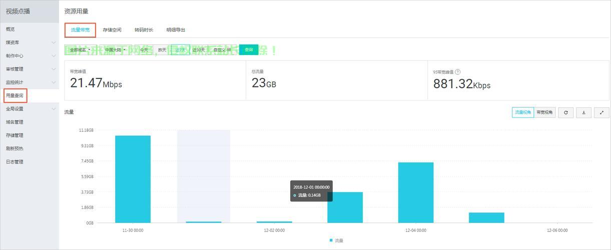Open 域名管理 in the sidebar
This screenshot has height=250, width=611.
click(x=30, y=122)
